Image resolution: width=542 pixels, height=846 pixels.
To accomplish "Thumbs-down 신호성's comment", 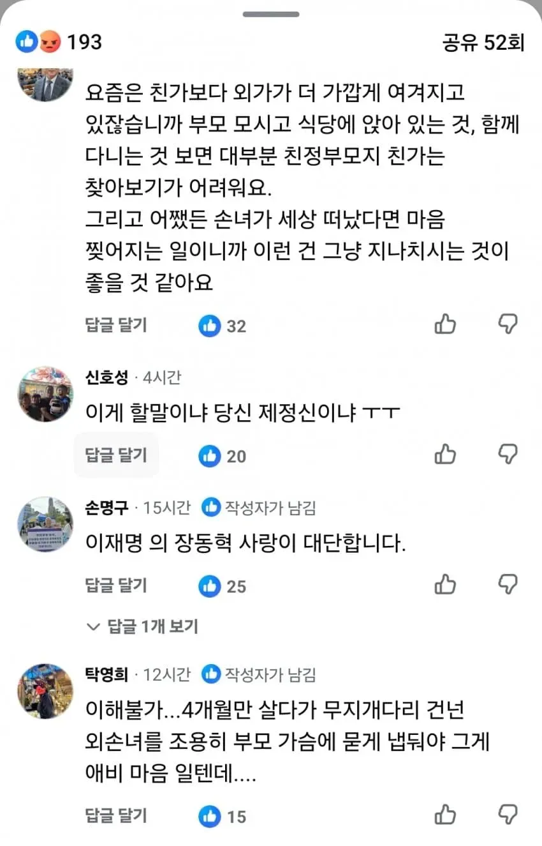I will pyautogui.click(x=508, y=455).
